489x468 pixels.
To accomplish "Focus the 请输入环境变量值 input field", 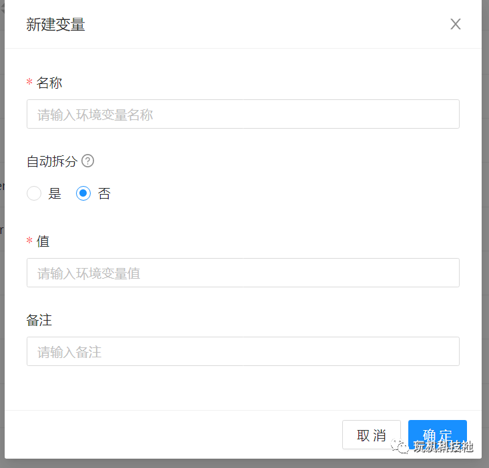I will (243, 273).
